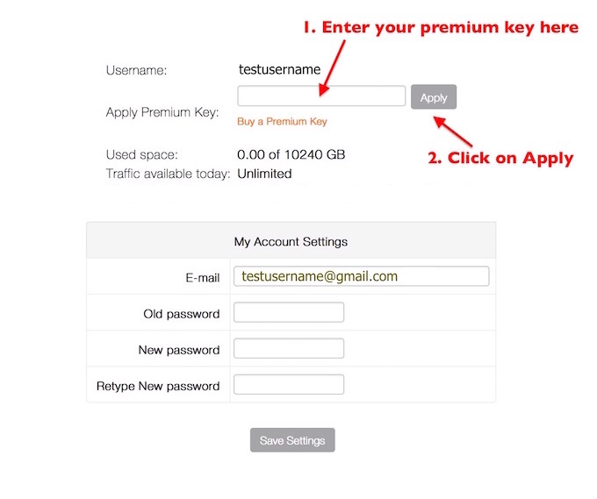Click the Old password row label
The width and height of the screenshot is (597, 499).
click(x=182, y=314)
